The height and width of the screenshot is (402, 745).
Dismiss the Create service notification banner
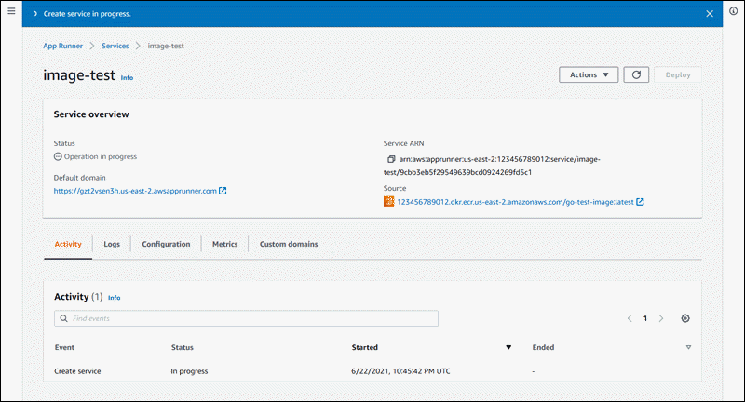click(x=710, y=15)
